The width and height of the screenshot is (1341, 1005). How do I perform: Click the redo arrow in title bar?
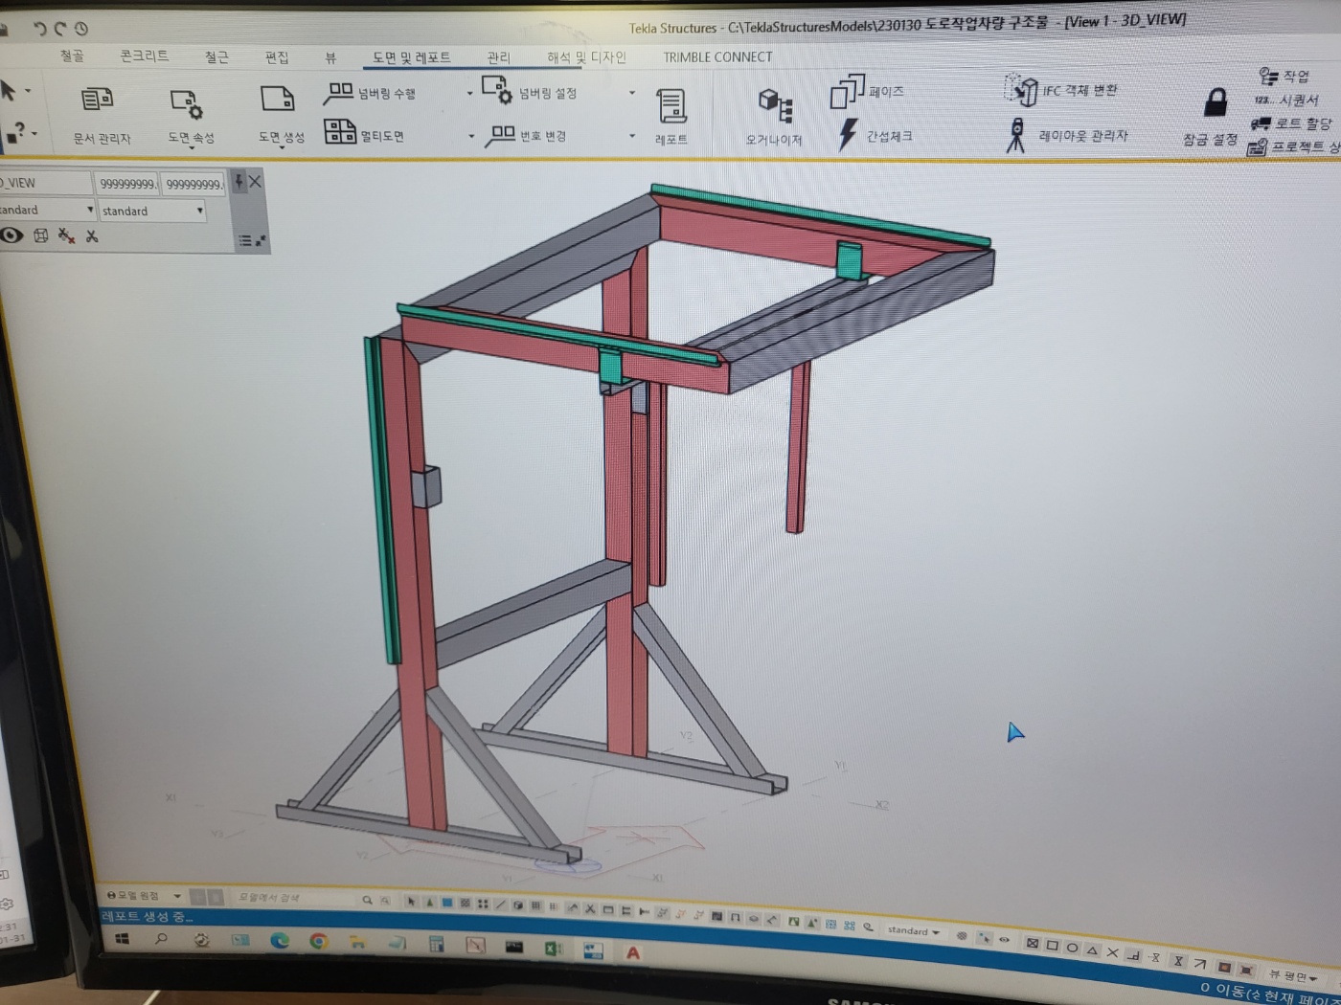pyautogui.click(x=60, y=29)
